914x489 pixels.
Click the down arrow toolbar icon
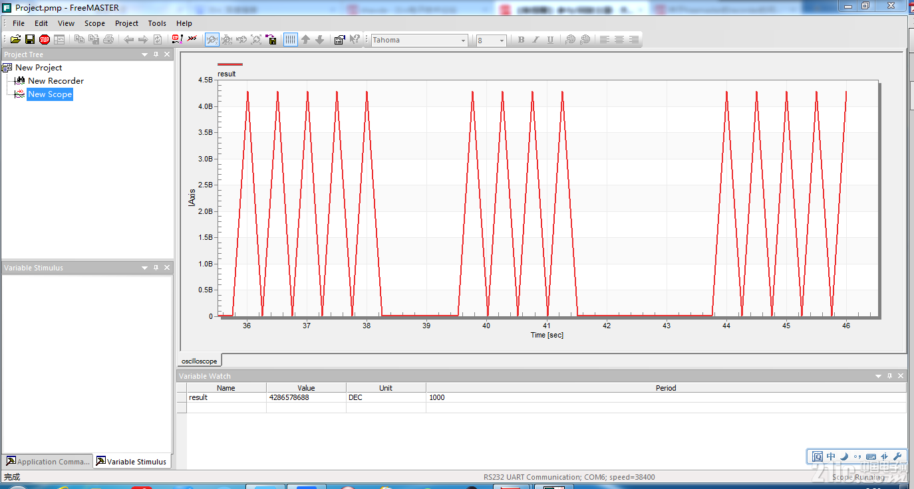[319, 40]
